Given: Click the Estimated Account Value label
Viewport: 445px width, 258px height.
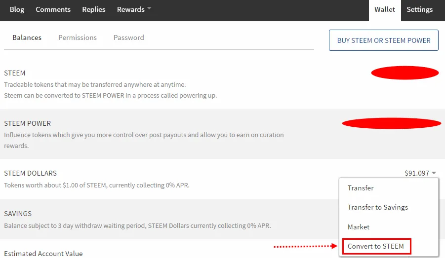Looking at the screenshot, I should pyautogui.click(x=43, y=254).
